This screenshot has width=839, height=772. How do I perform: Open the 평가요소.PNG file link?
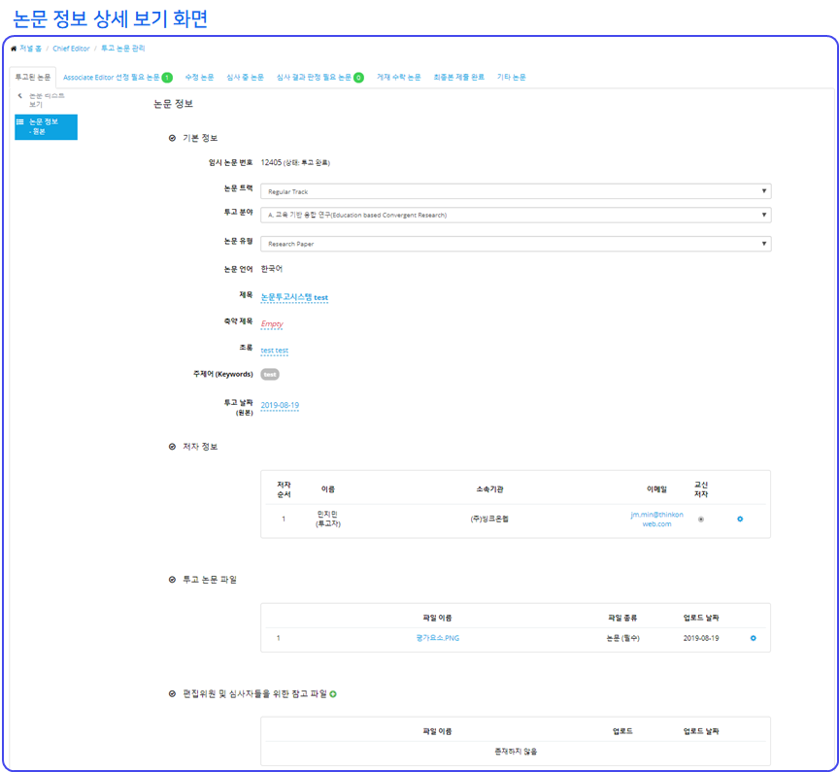438,638
